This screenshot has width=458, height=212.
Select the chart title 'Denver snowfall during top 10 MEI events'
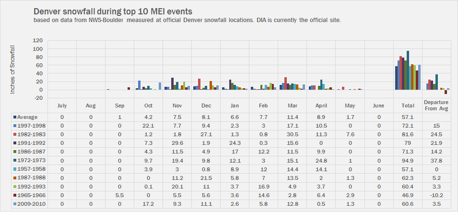[113, 12]
